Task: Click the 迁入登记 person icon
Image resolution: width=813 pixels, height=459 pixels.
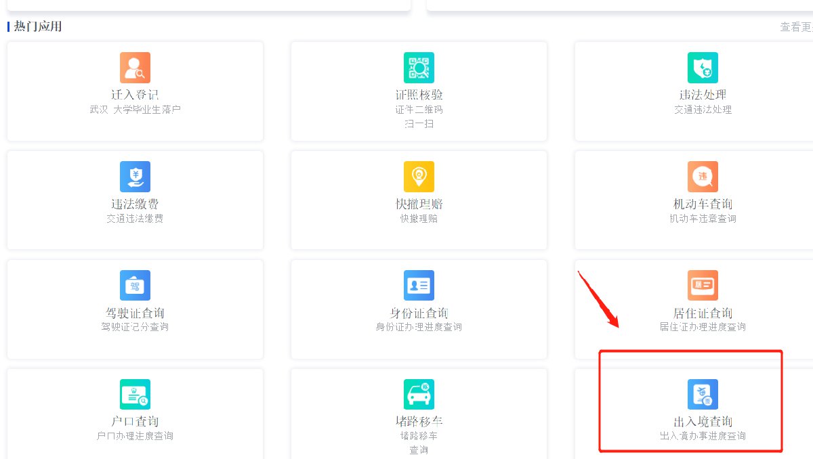Action: 135,68
